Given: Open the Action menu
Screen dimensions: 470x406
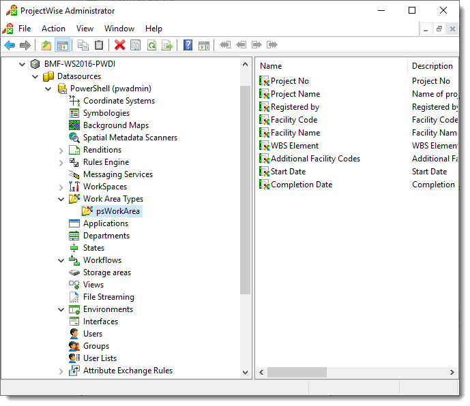Looking at the screenshot, I should [x=53, y=29].
